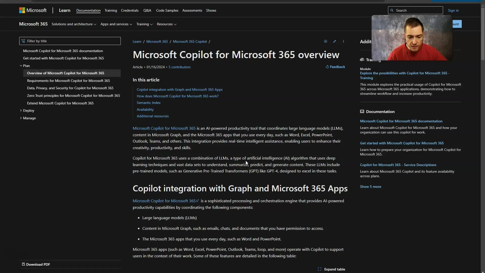This screenshot has height=273, width=485.
Task: Click the bookmark/save icon
Action: point(325,41)
